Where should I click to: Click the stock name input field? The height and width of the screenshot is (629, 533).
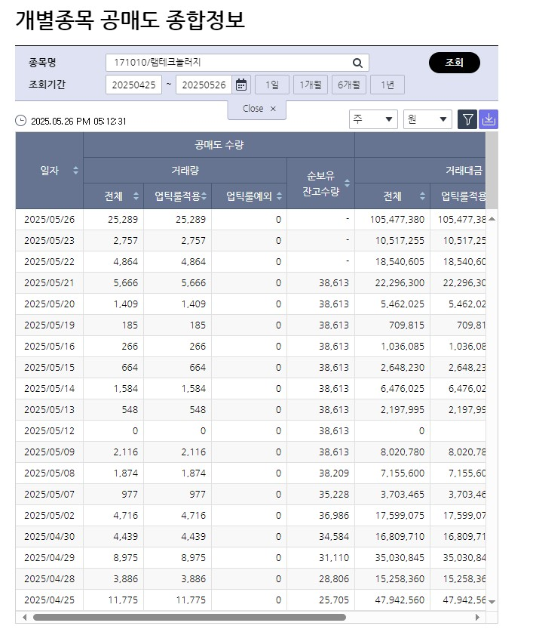pos(237,63)
